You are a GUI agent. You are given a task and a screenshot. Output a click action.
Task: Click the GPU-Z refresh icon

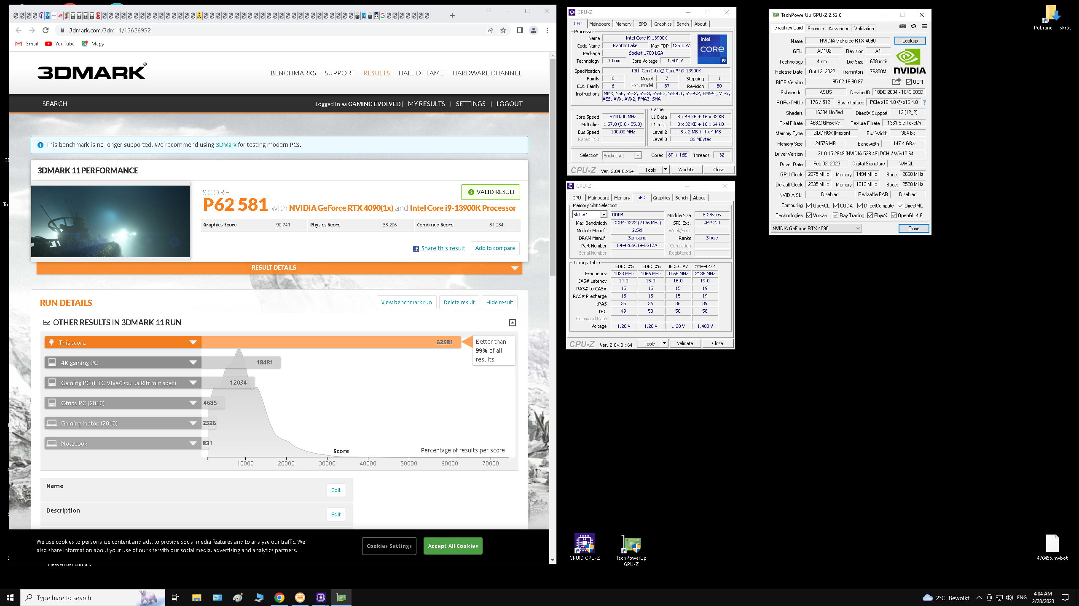tap(913, 26)
